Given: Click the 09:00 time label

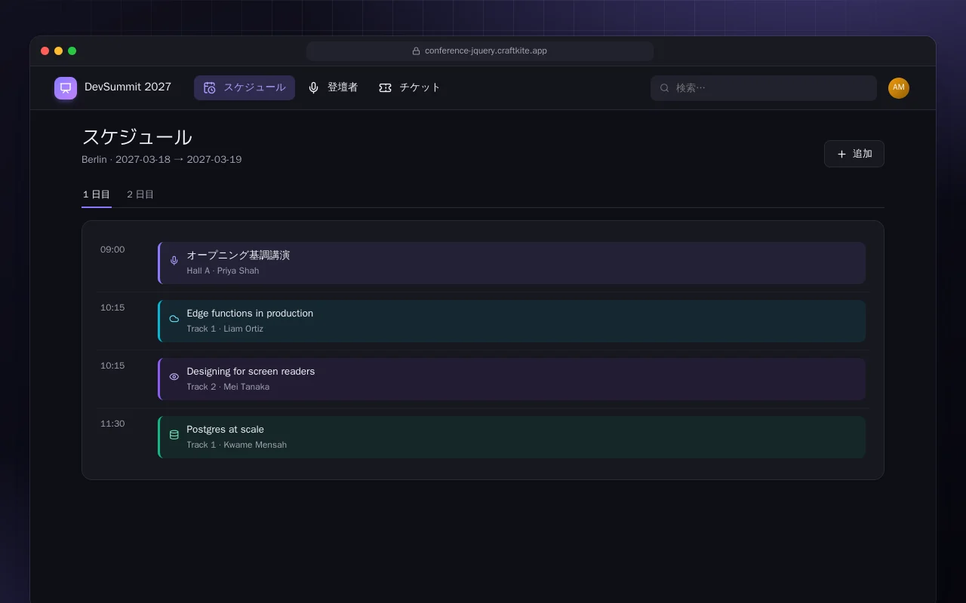Looking at the screenshot, I should (x=112, y=249).
